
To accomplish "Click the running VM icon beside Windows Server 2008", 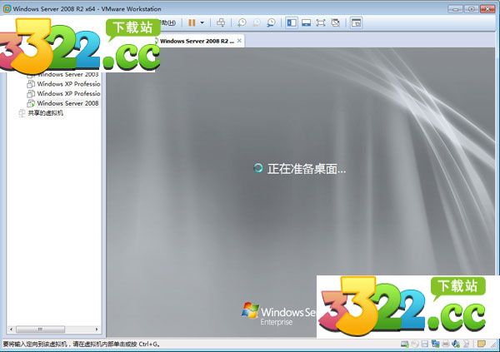I will 31,103.
